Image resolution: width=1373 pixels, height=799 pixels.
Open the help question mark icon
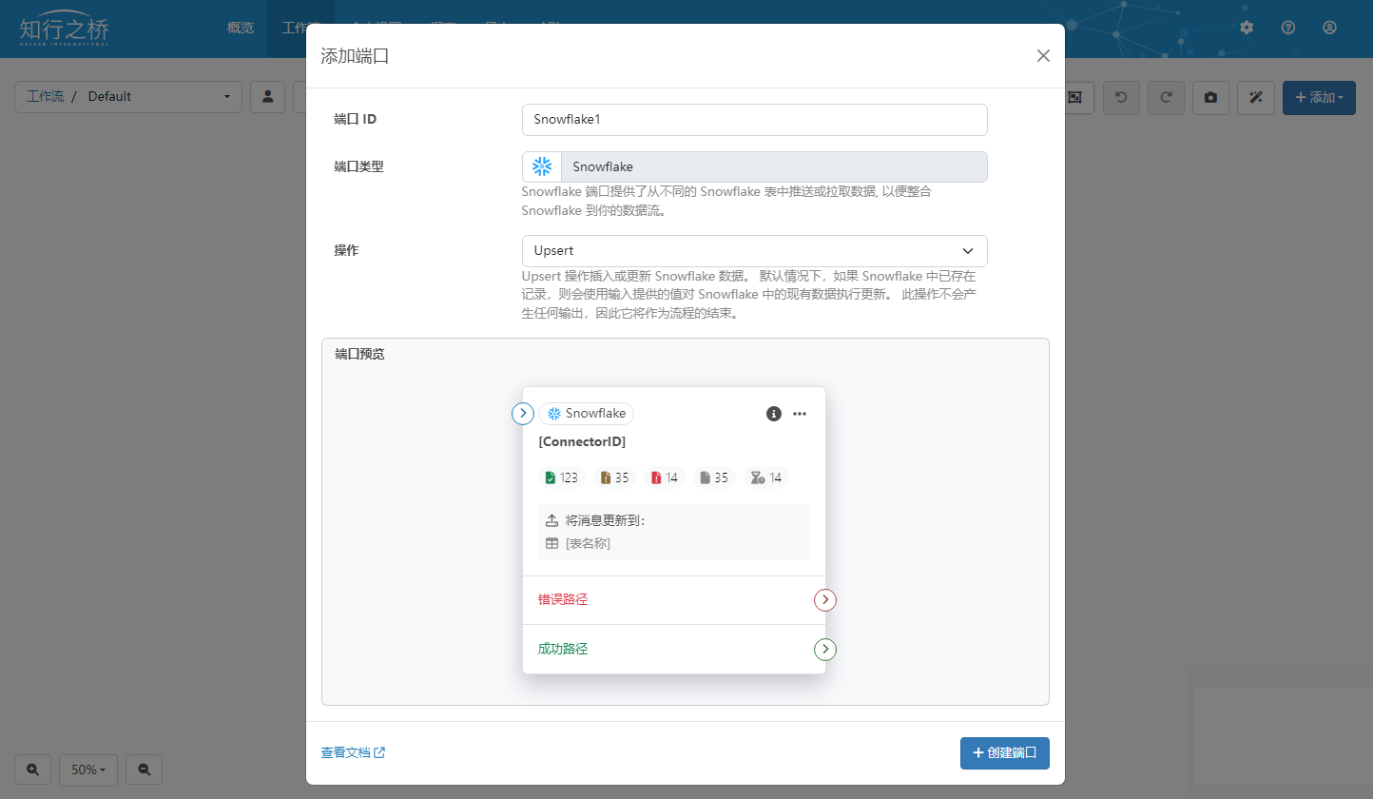point(1288,28)
